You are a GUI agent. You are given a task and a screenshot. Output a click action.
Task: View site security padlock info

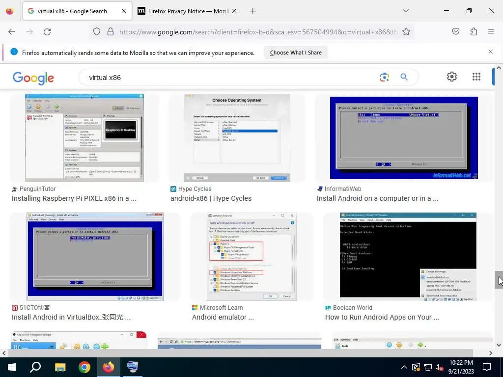click(x=111, y=31)
